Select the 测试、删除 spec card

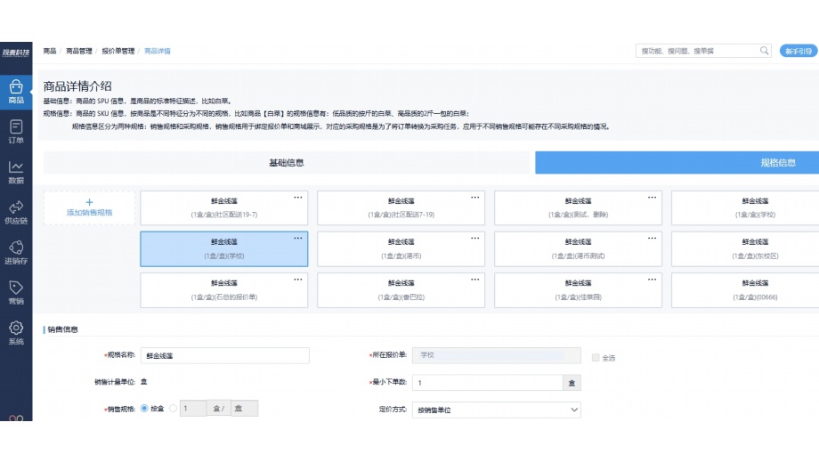tap(579, 208)
